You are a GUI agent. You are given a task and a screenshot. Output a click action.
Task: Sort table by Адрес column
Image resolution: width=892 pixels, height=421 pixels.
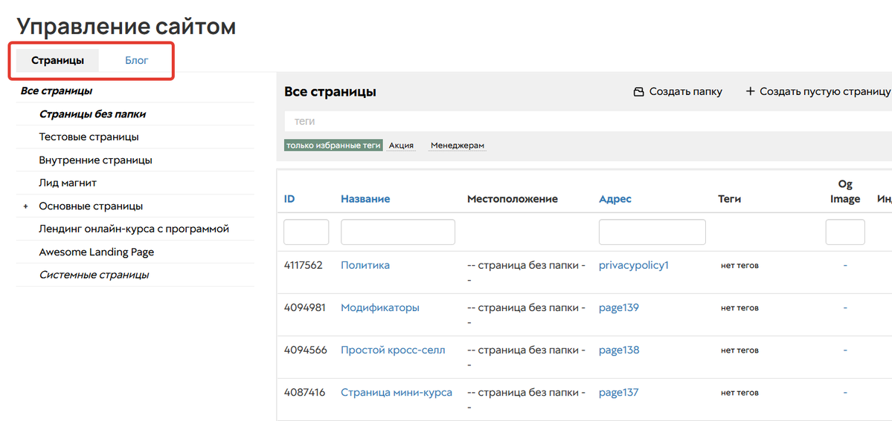coord(615,199)
